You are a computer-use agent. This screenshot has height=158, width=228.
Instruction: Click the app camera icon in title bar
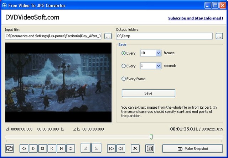4,5
